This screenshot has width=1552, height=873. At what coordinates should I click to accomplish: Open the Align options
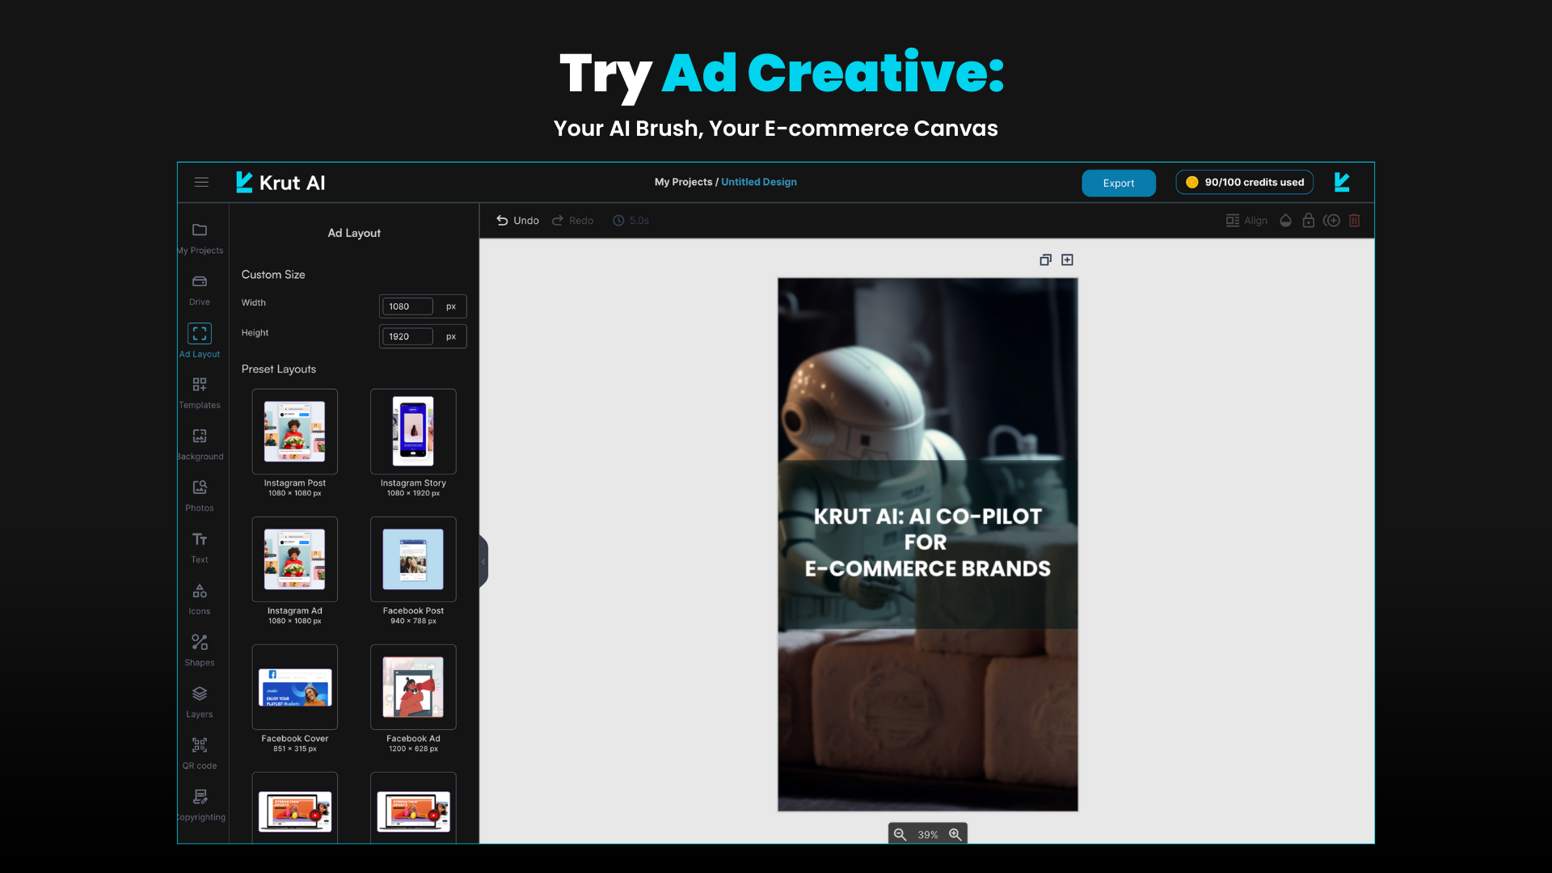point(1246,221)
